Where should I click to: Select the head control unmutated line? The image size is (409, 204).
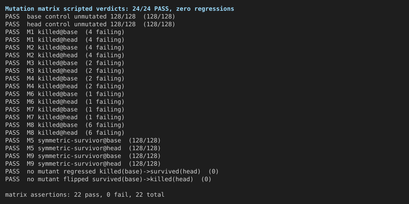tap(90, 25)
